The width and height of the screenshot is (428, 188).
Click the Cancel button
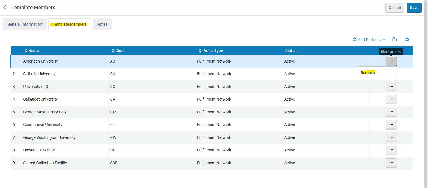[394, 8]
